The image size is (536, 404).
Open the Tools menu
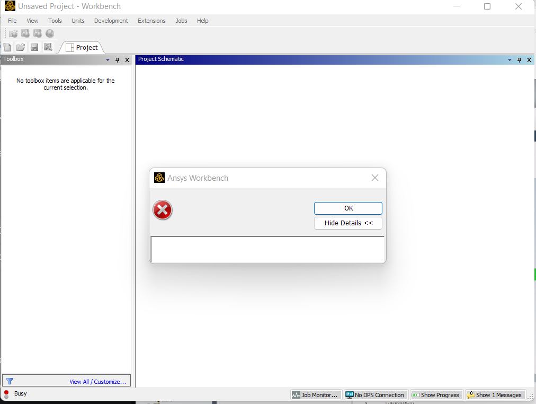point(55,21)
